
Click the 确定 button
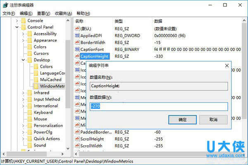pos(182,119)
